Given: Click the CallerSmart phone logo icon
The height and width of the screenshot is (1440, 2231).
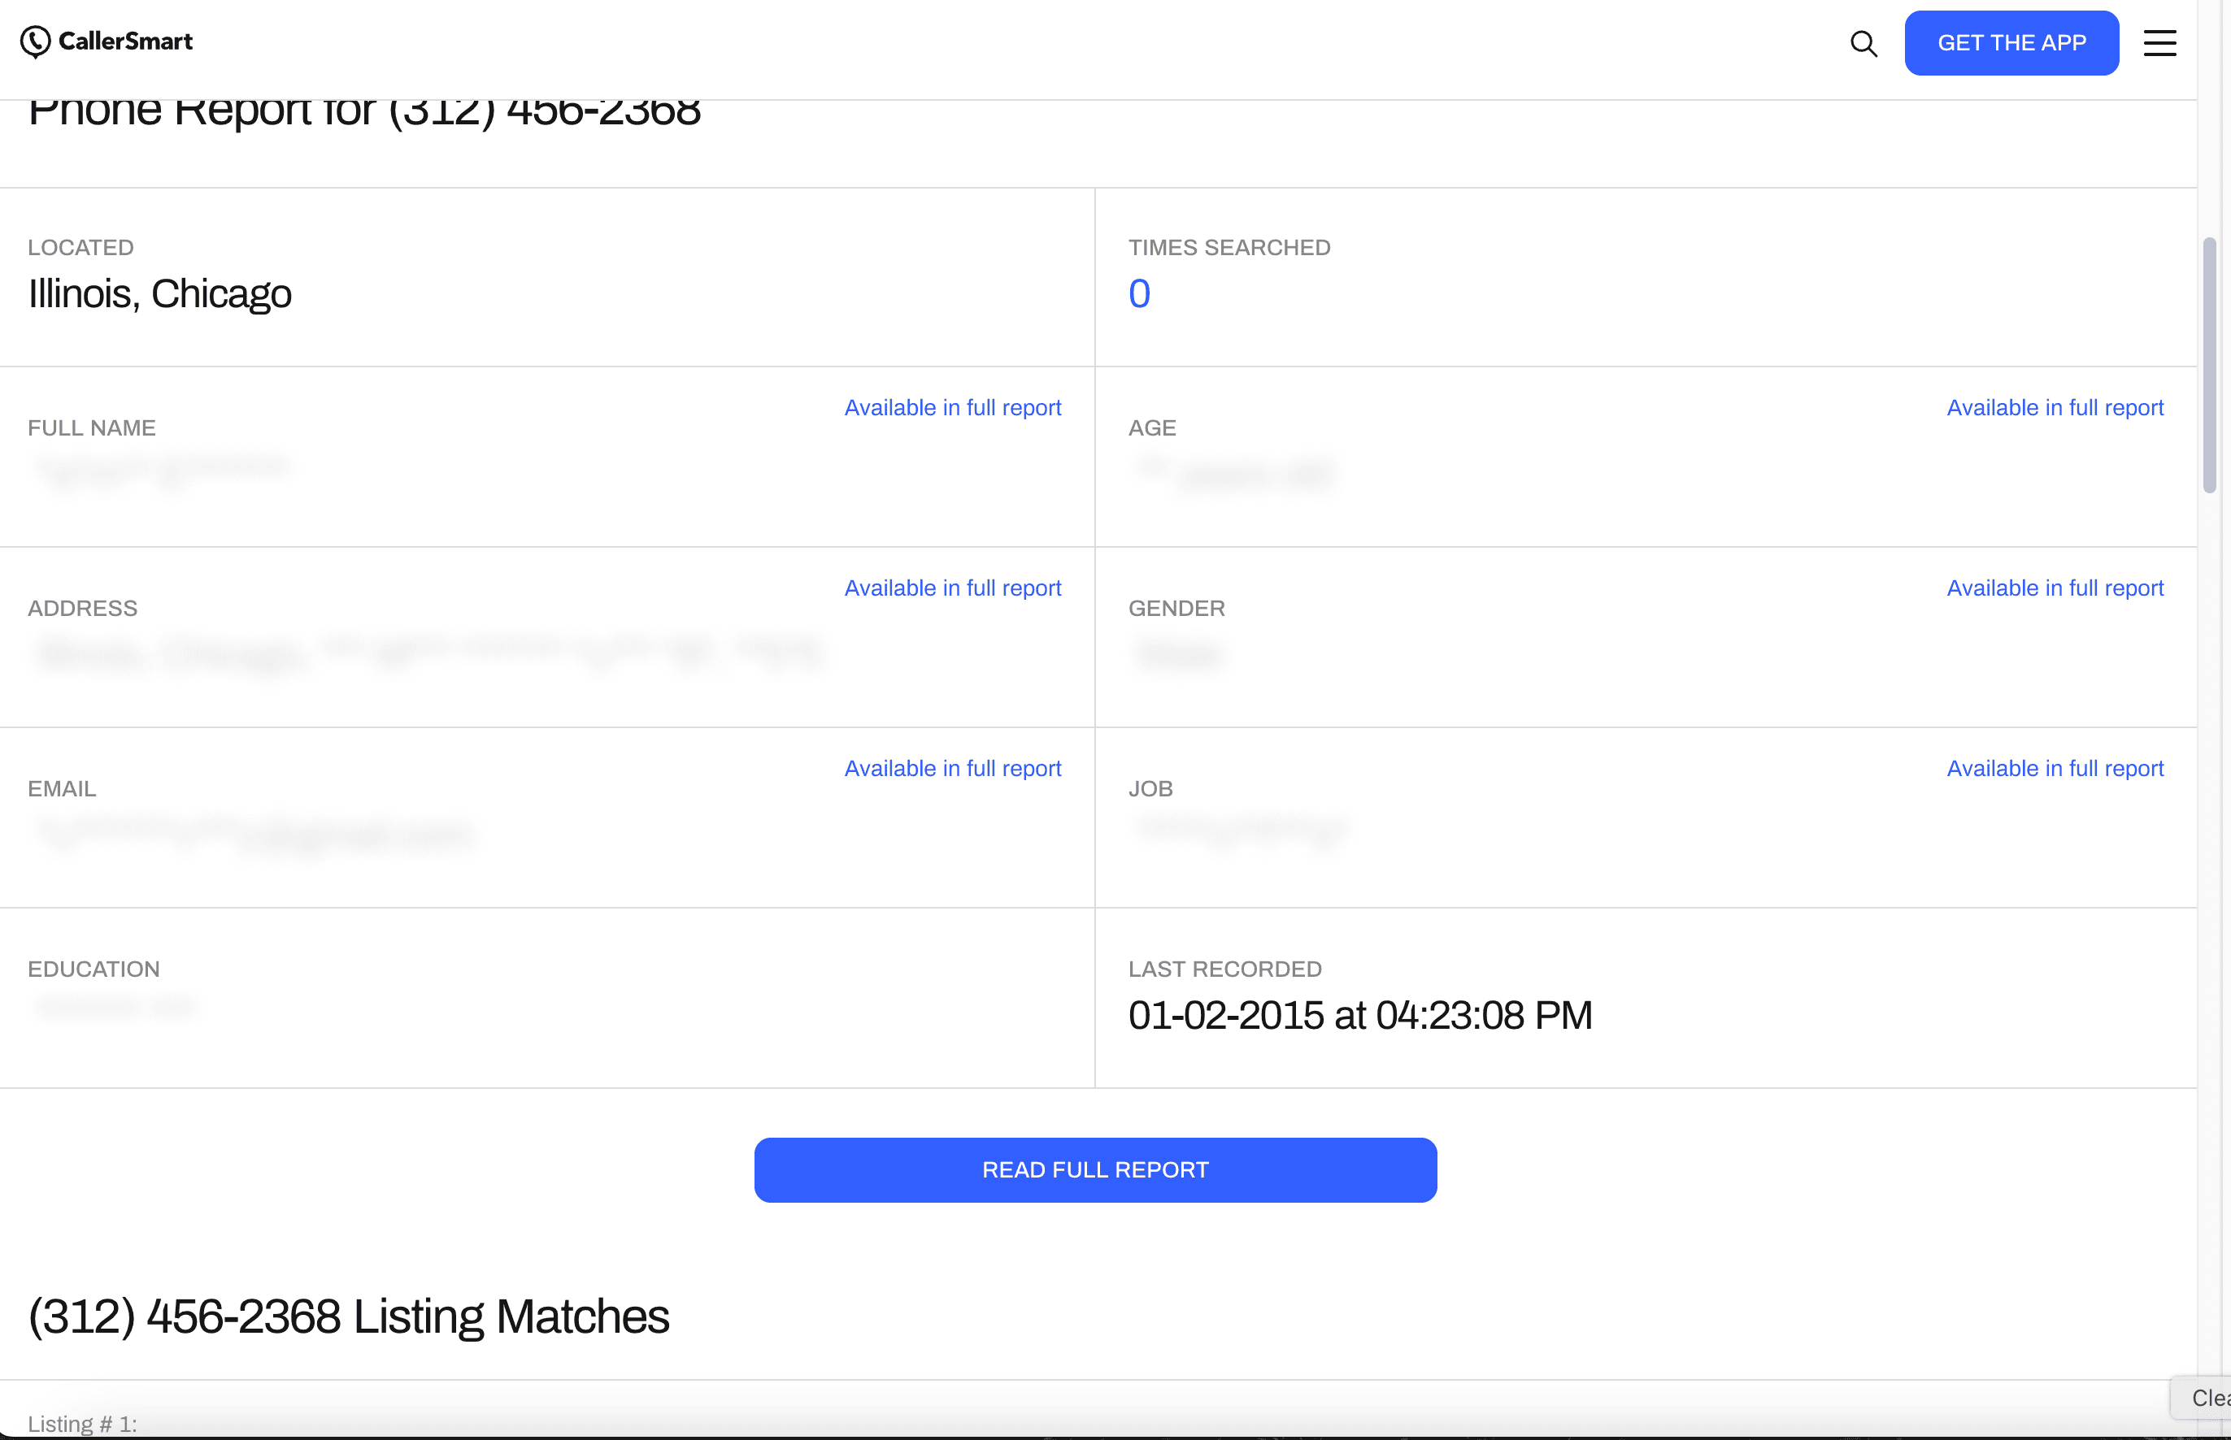Looking at the screenshot, I should 36,41.
